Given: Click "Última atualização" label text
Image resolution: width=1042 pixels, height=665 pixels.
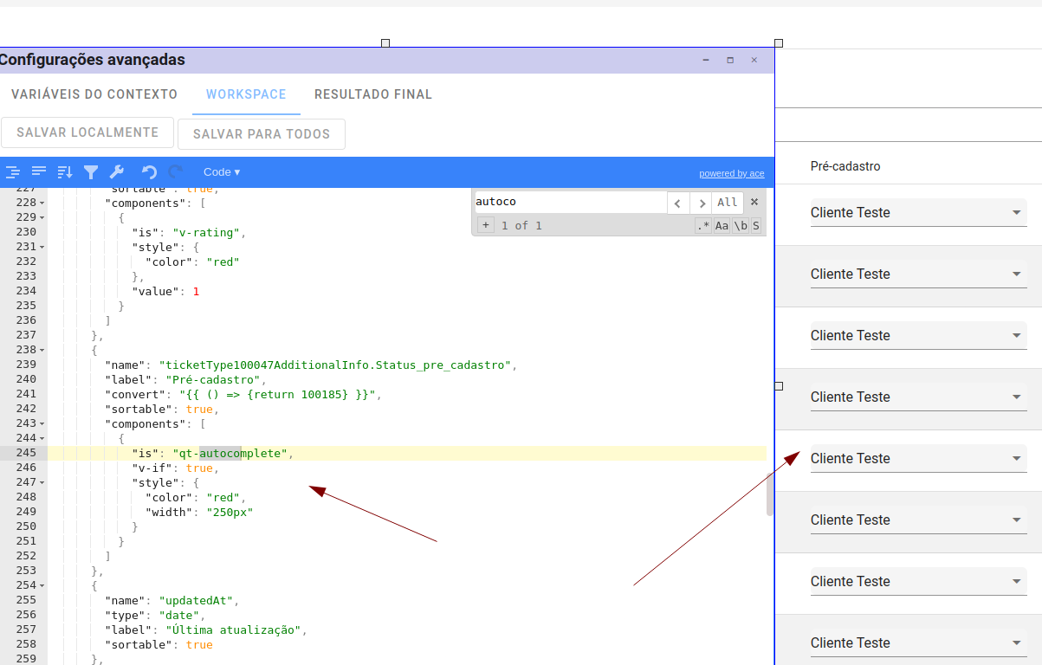Looking at the screenshot, I should click(232, 629).
